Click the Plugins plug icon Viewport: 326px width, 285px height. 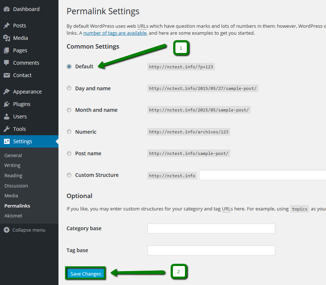[7, 104]
